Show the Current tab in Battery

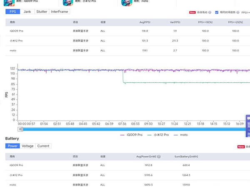pos(43,146)
